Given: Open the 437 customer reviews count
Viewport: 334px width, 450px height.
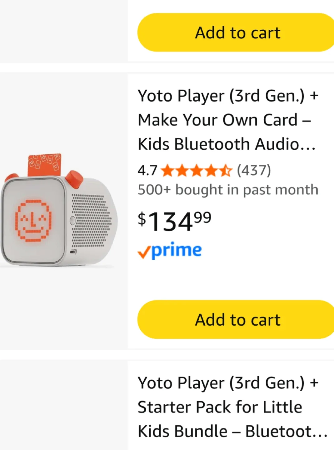Looking at the screenshot, I should pyautogui.click(x=254, y=171).
